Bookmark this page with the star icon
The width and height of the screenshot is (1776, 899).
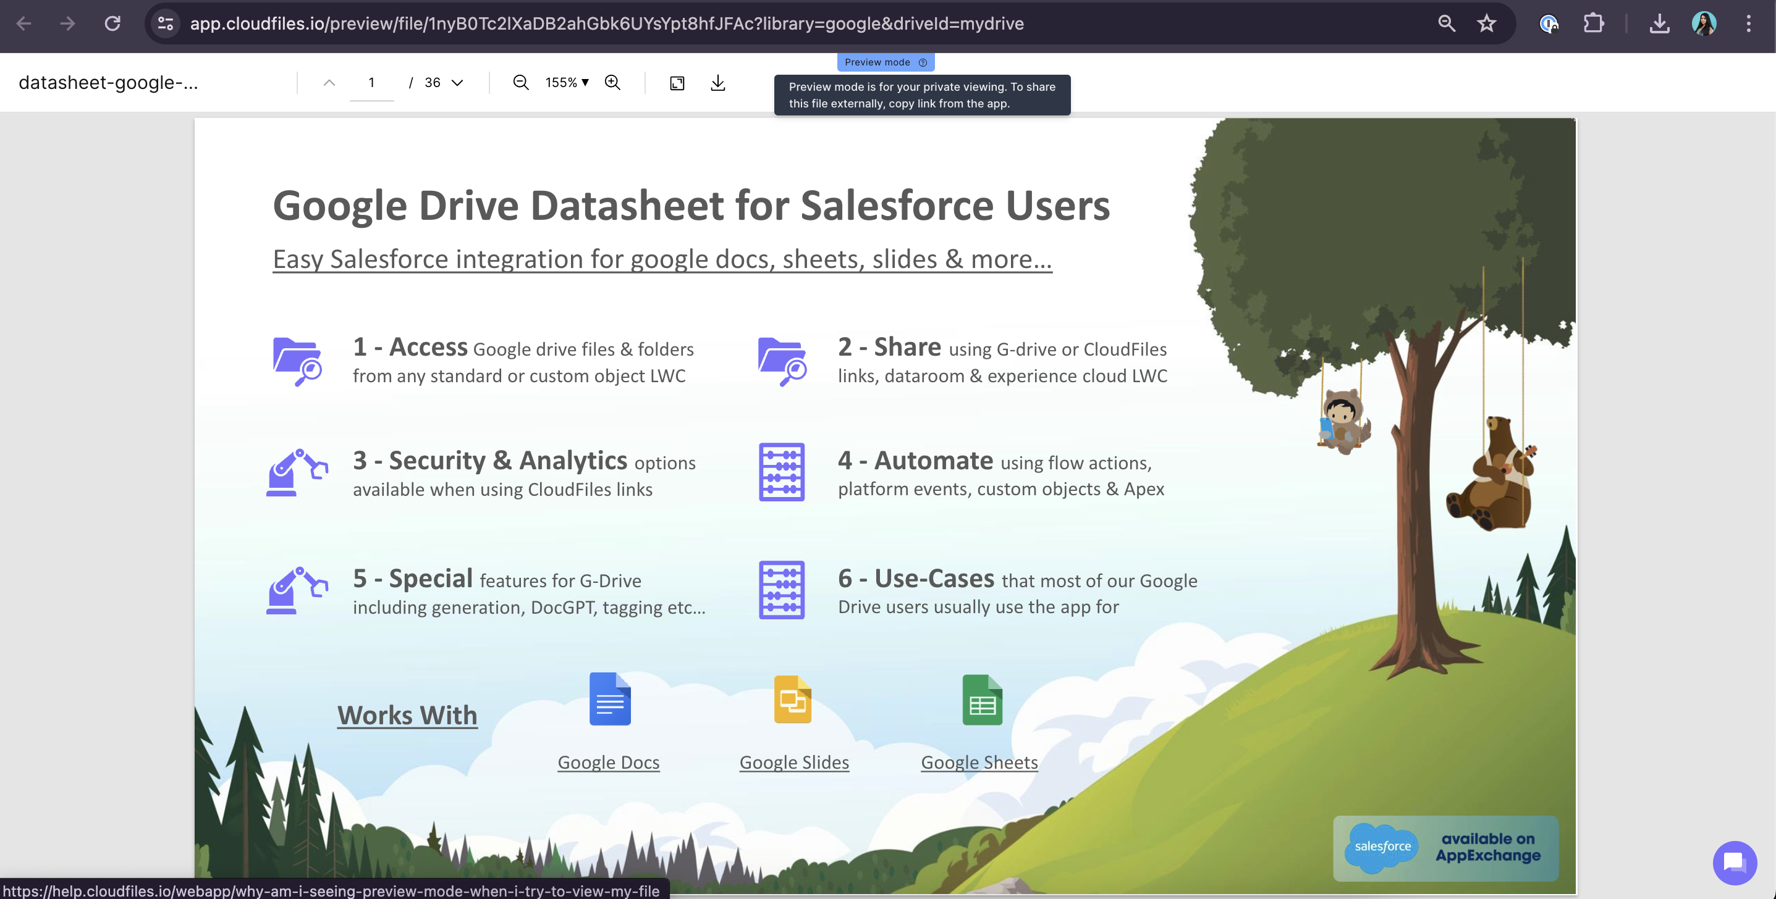tap(1486, 23)
